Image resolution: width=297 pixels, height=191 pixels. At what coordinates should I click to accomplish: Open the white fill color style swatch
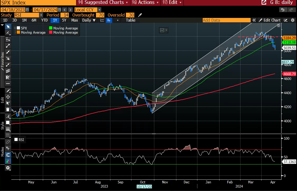click(8, 123)
